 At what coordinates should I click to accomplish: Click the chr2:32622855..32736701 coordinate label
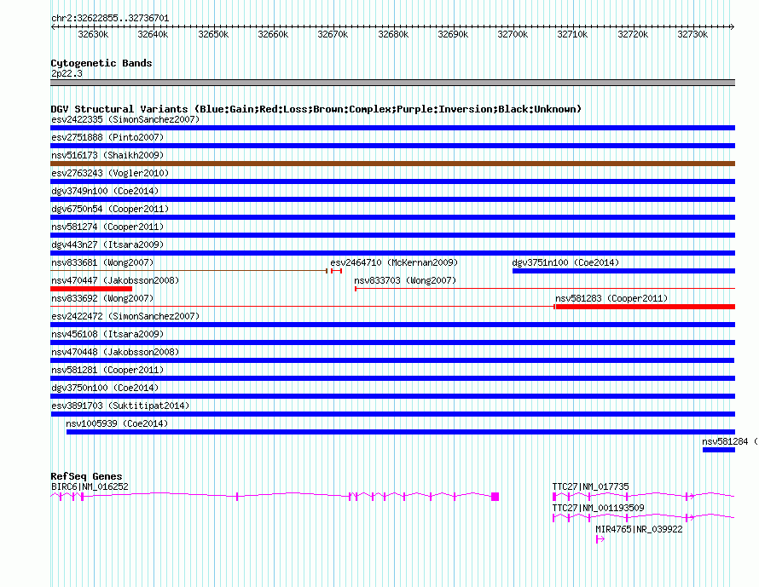tap(110, 19)
